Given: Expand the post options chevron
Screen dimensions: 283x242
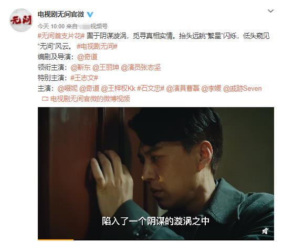Looking at the screenshot, I should pos(270,11).
